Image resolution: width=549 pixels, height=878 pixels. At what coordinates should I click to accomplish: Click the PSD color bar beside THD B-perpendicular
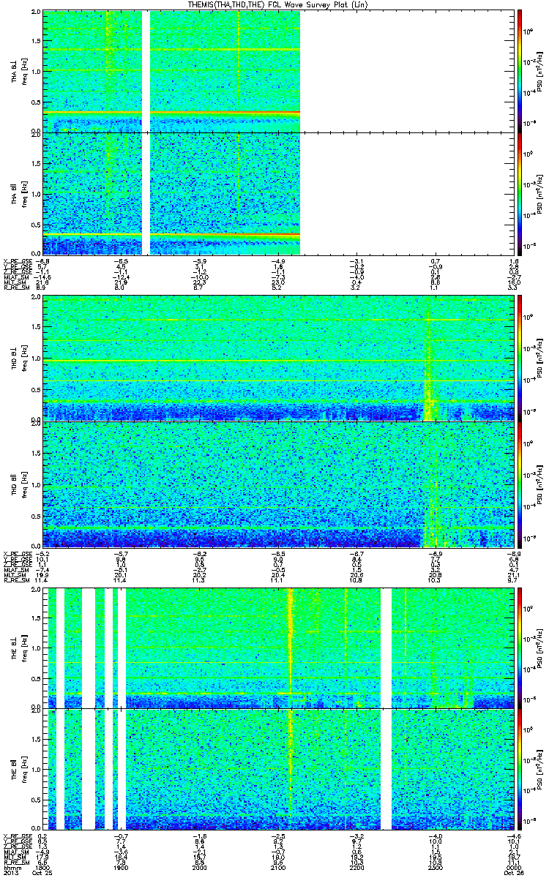(x=520, y=359)
